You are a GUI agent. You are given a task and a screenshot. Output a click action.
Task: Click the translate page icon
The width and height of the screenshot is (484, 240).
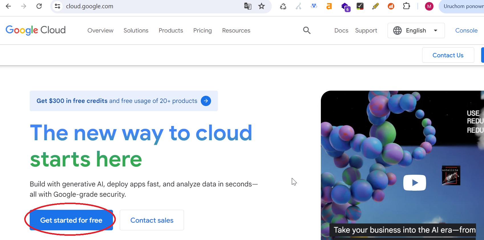coord(248,6)
